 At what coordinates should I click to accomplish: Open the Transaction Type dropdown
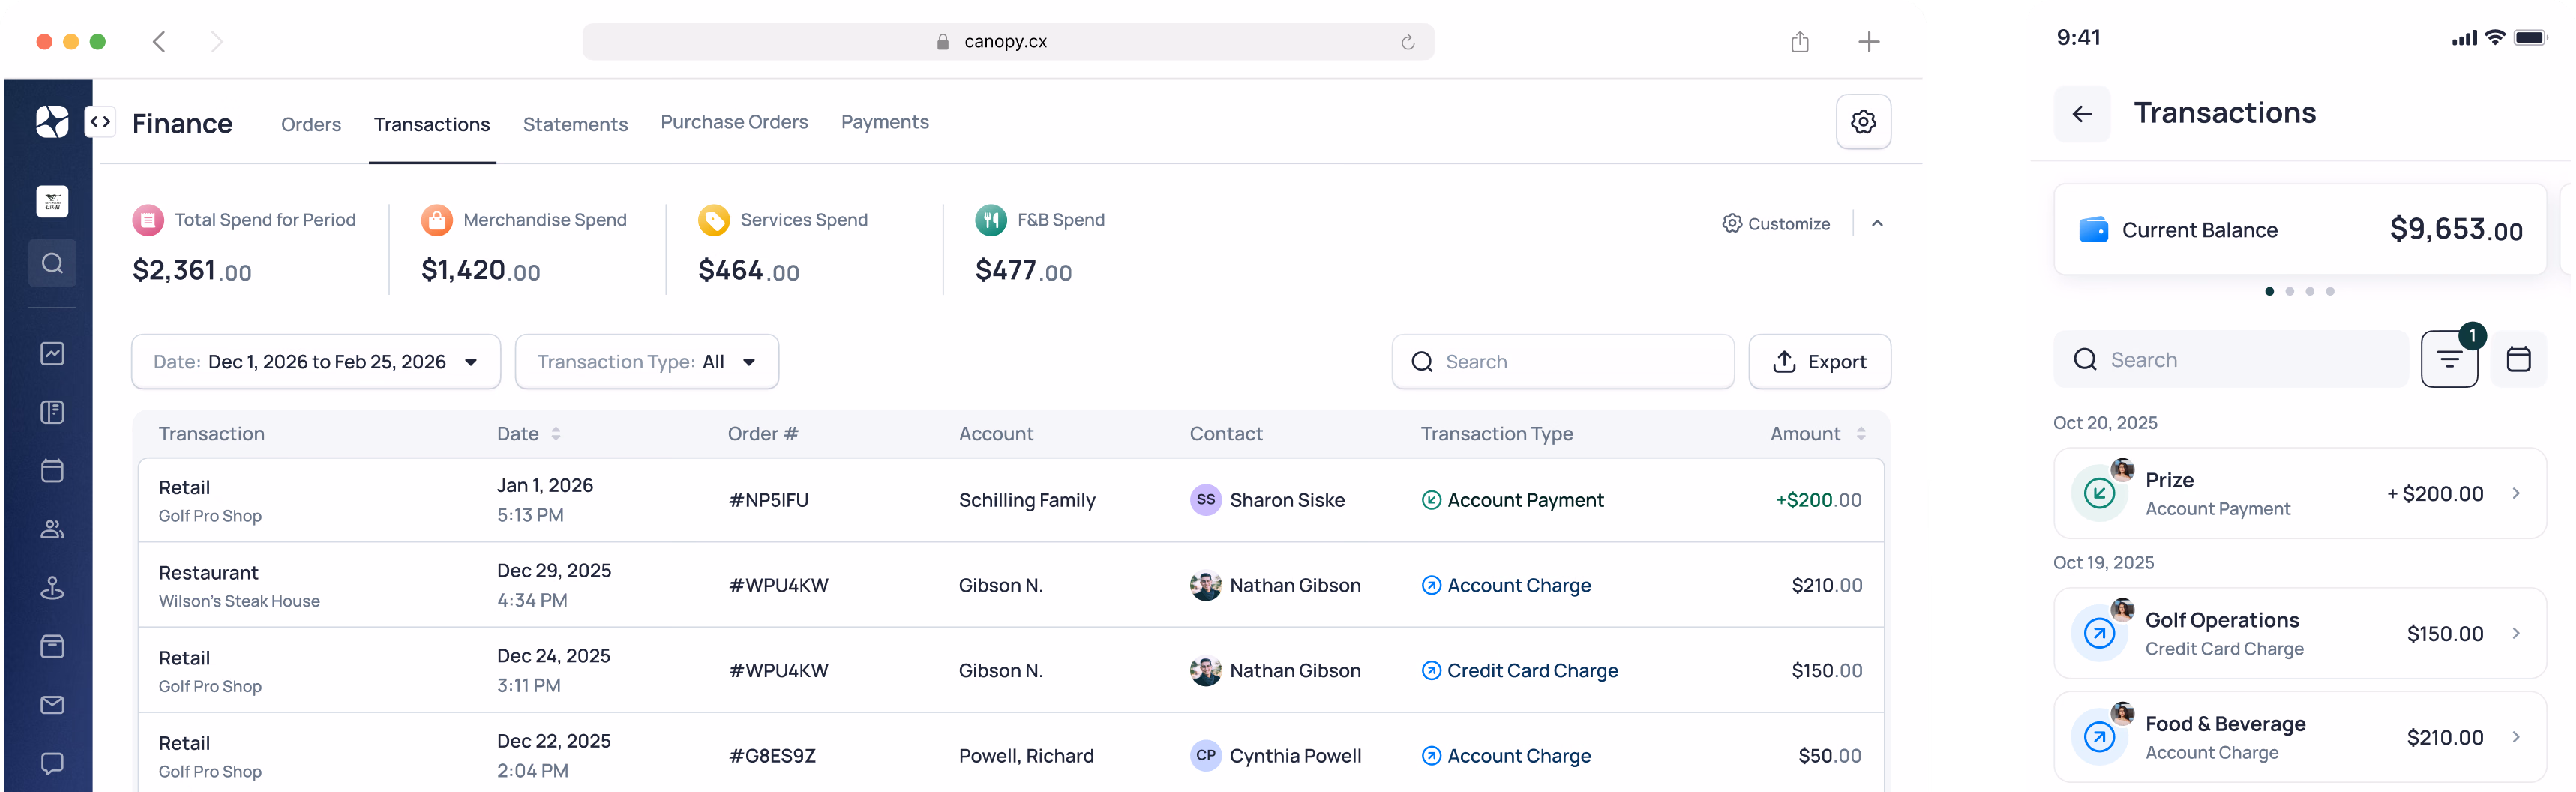coord(647,361)
